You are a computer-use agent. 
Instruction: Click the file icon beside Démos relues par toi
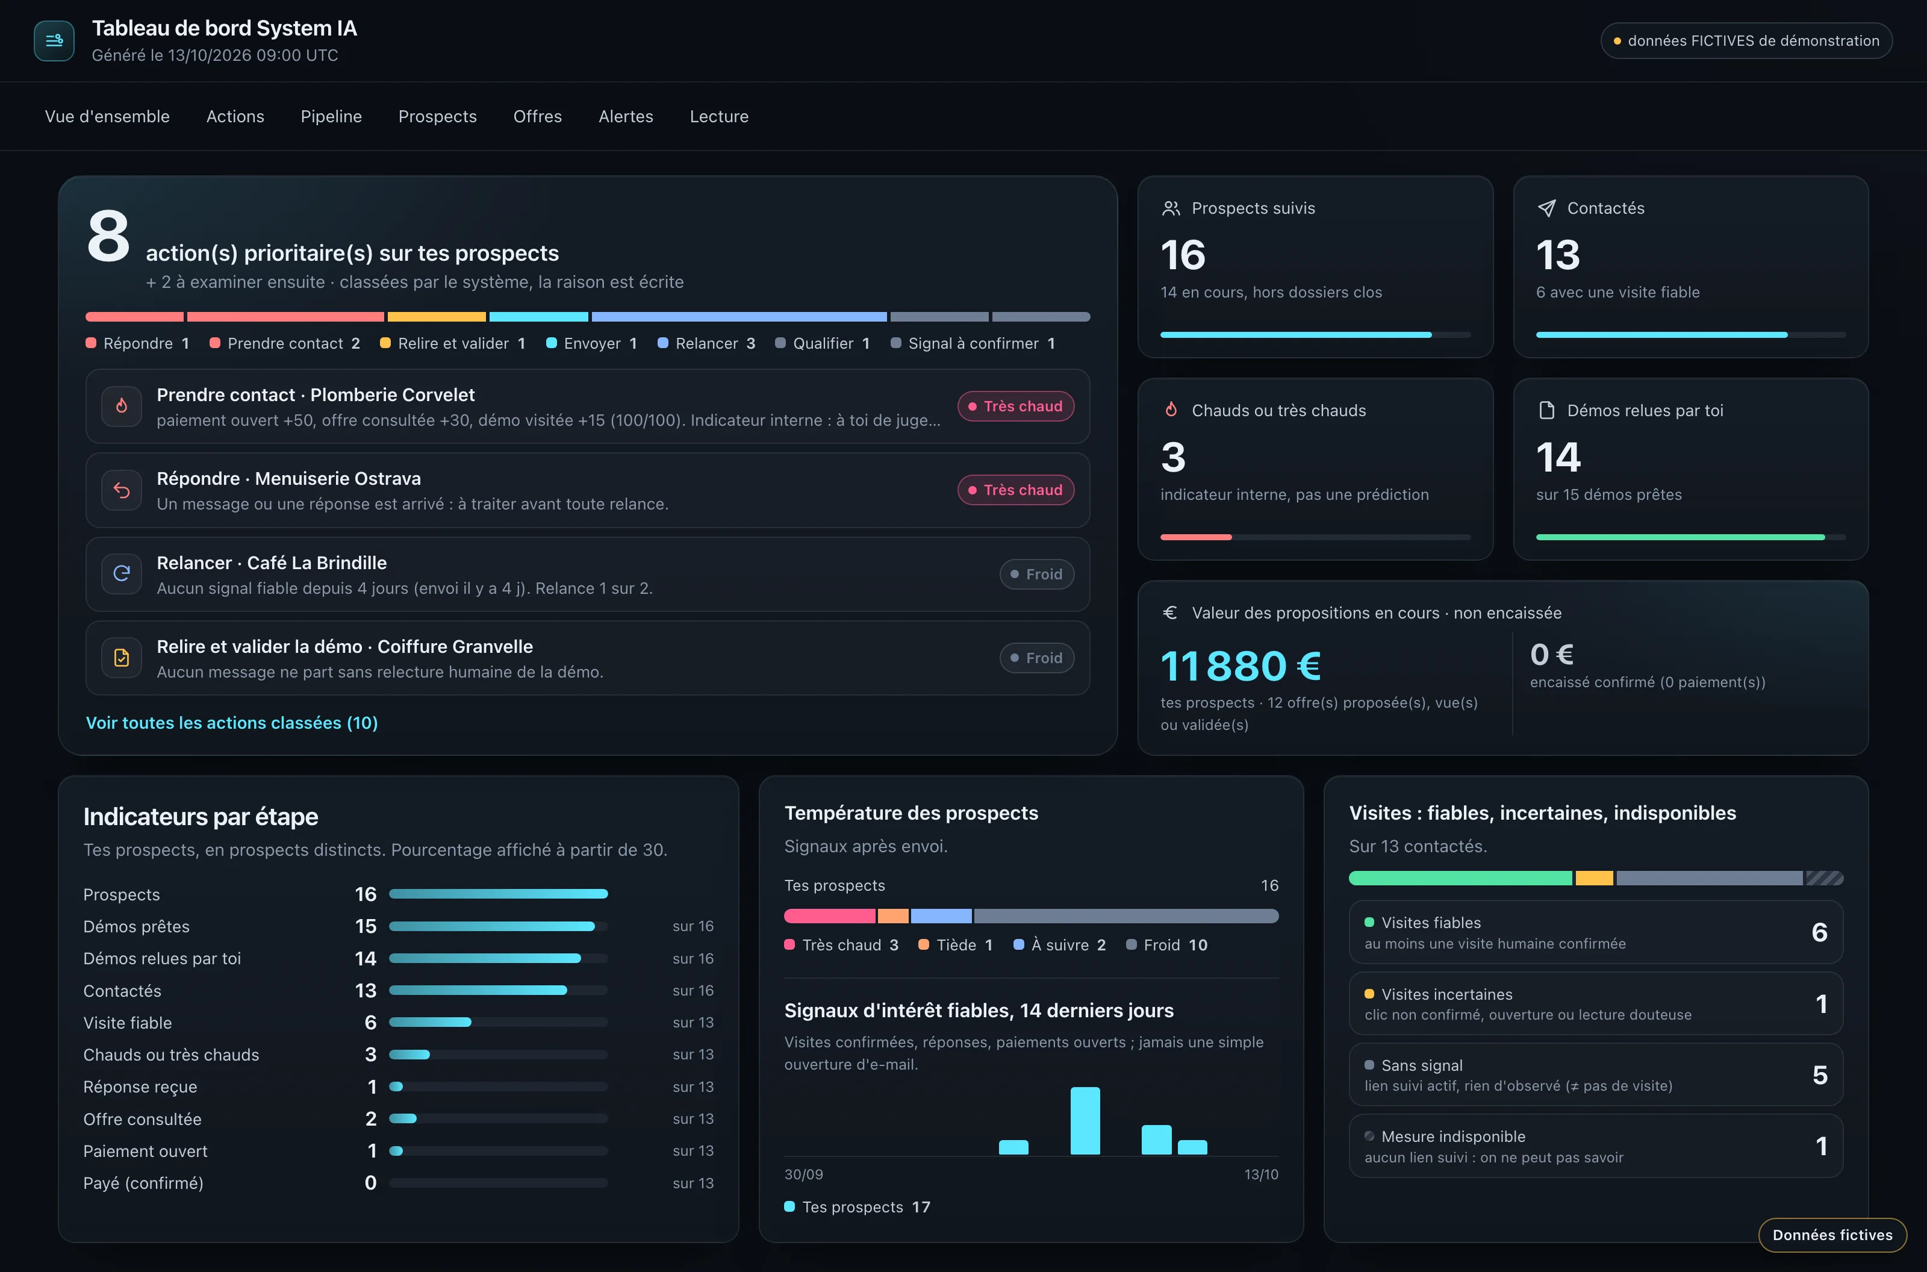(1546, 411)
